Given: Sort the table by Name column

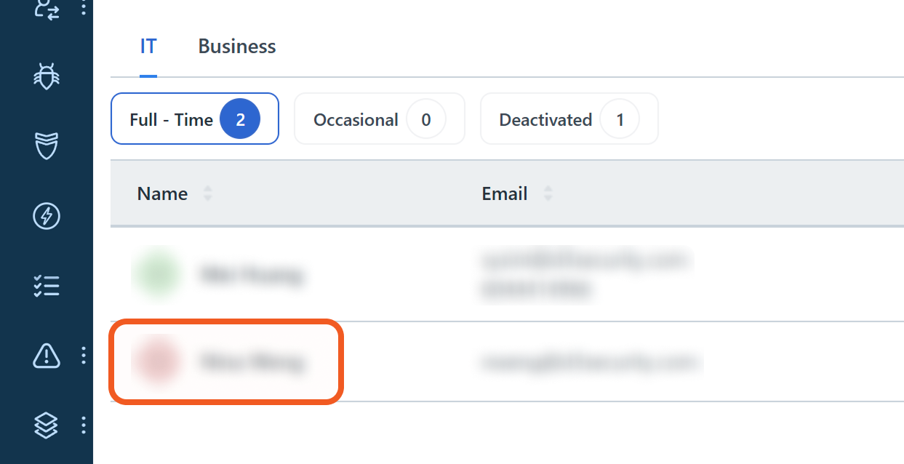Looking at the screenshot, I should click(208, 193).
